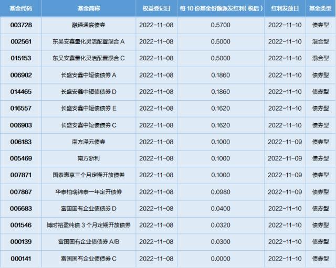
Task: Select fund name 国泰惠享三个月定期开放债券
Action: pos(89,175)
